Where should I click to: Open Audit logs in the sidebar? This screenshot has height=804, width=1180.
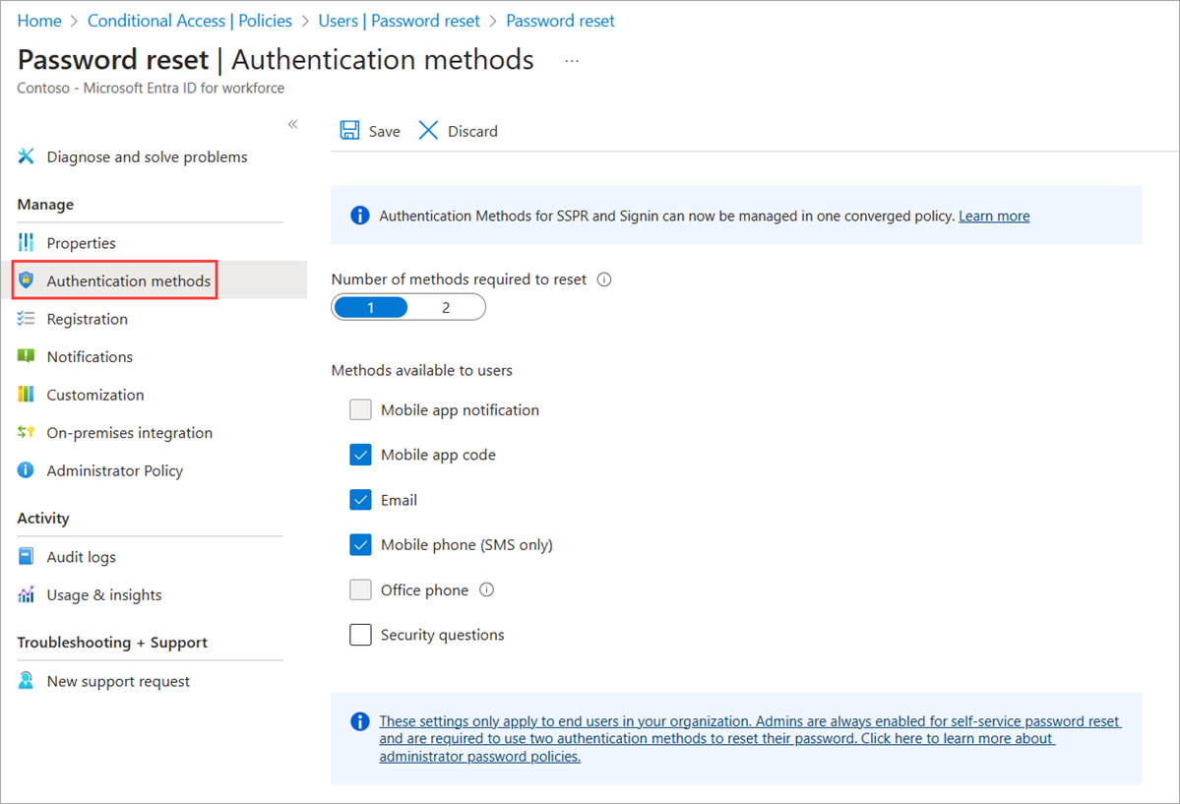coord(81,557)
